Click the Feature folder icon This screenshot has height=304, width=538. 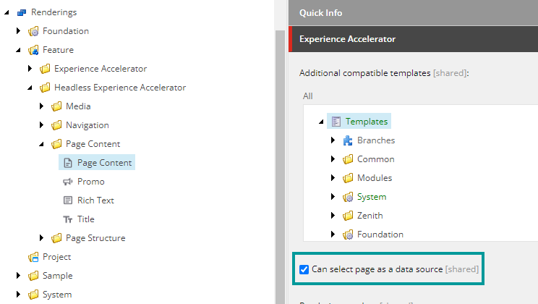tap(33, 50)
